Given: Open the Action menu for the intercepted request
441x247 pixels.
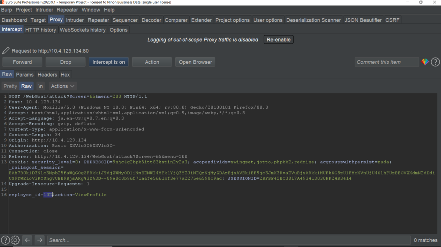Looking at the screenshot, I should 152,62.
